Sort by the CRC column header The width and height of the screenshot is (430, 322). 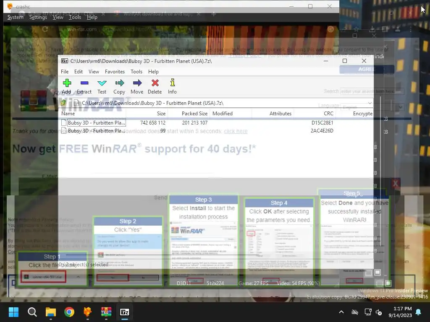pos(315,113)
